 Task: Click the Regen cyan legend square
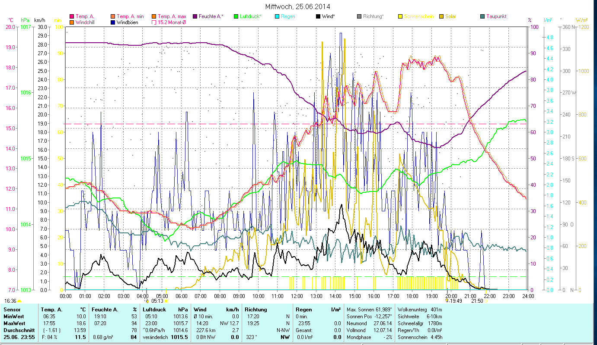click(277, 16)
